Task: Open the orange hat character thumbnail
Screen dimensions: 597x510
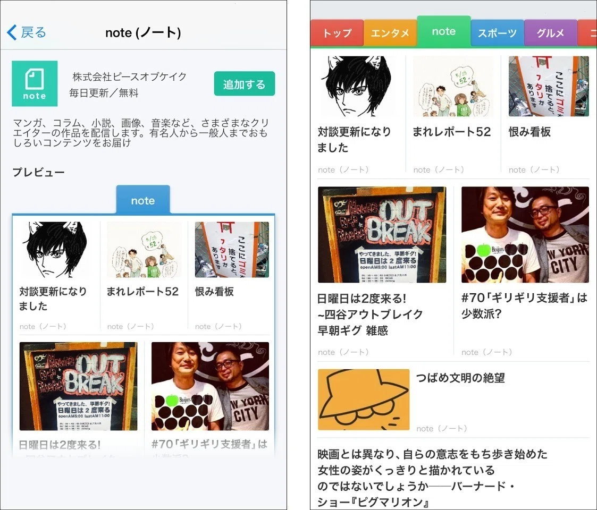Action: pos(364,399)
